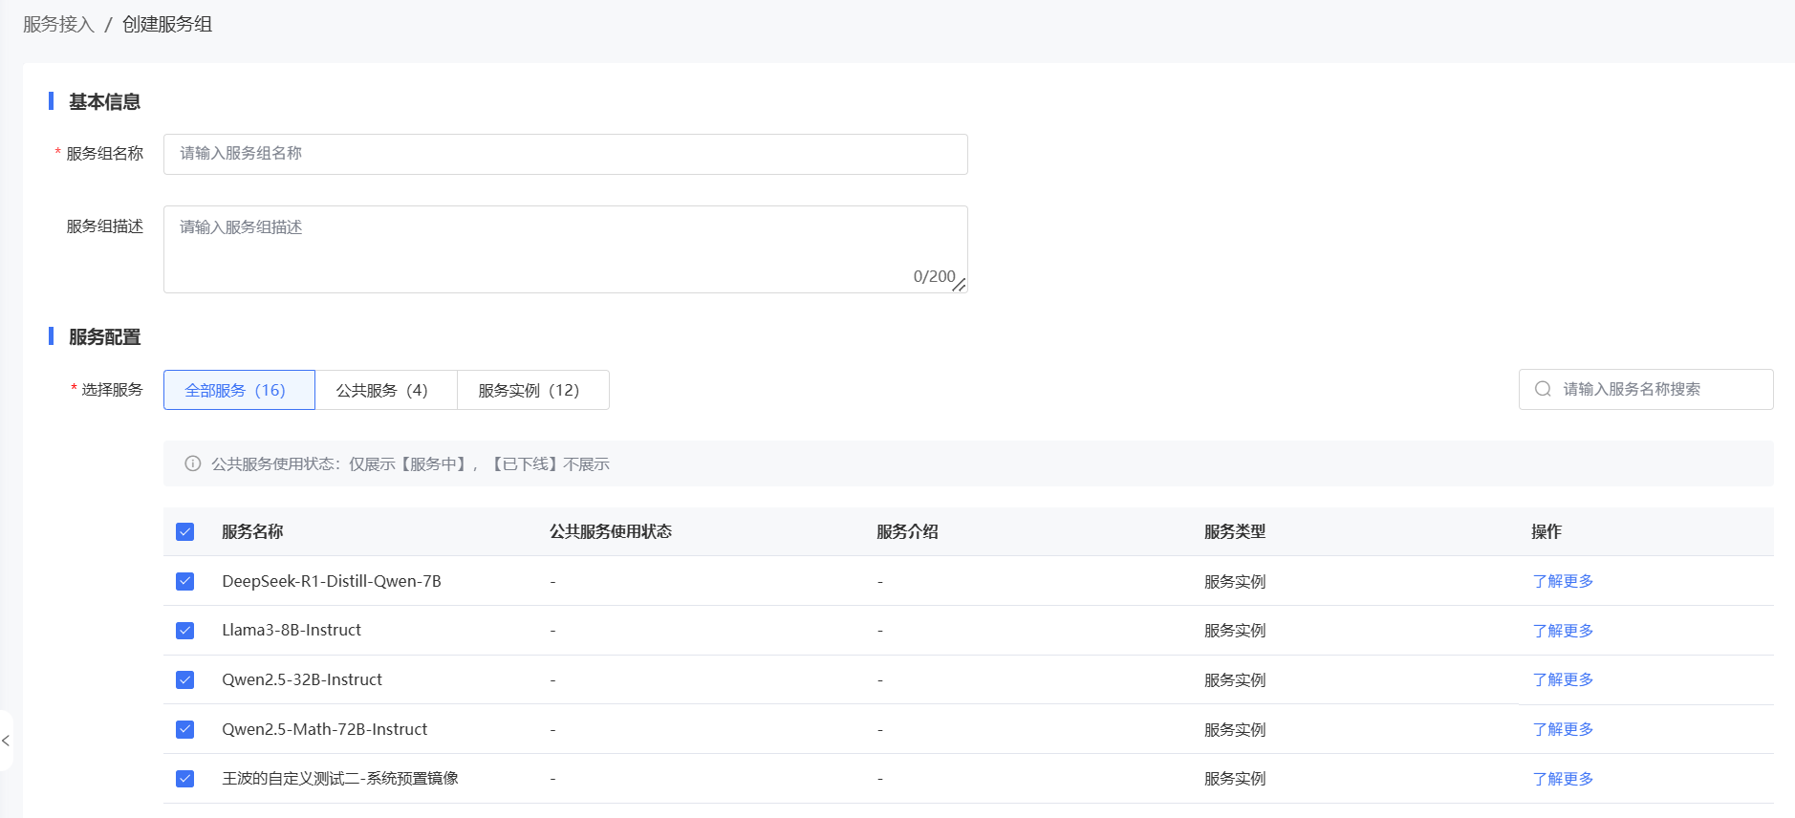Select the Qwen2.5-Math-72B-Instruct service name
Screen dimensions: 1795x818
[325, 729]
